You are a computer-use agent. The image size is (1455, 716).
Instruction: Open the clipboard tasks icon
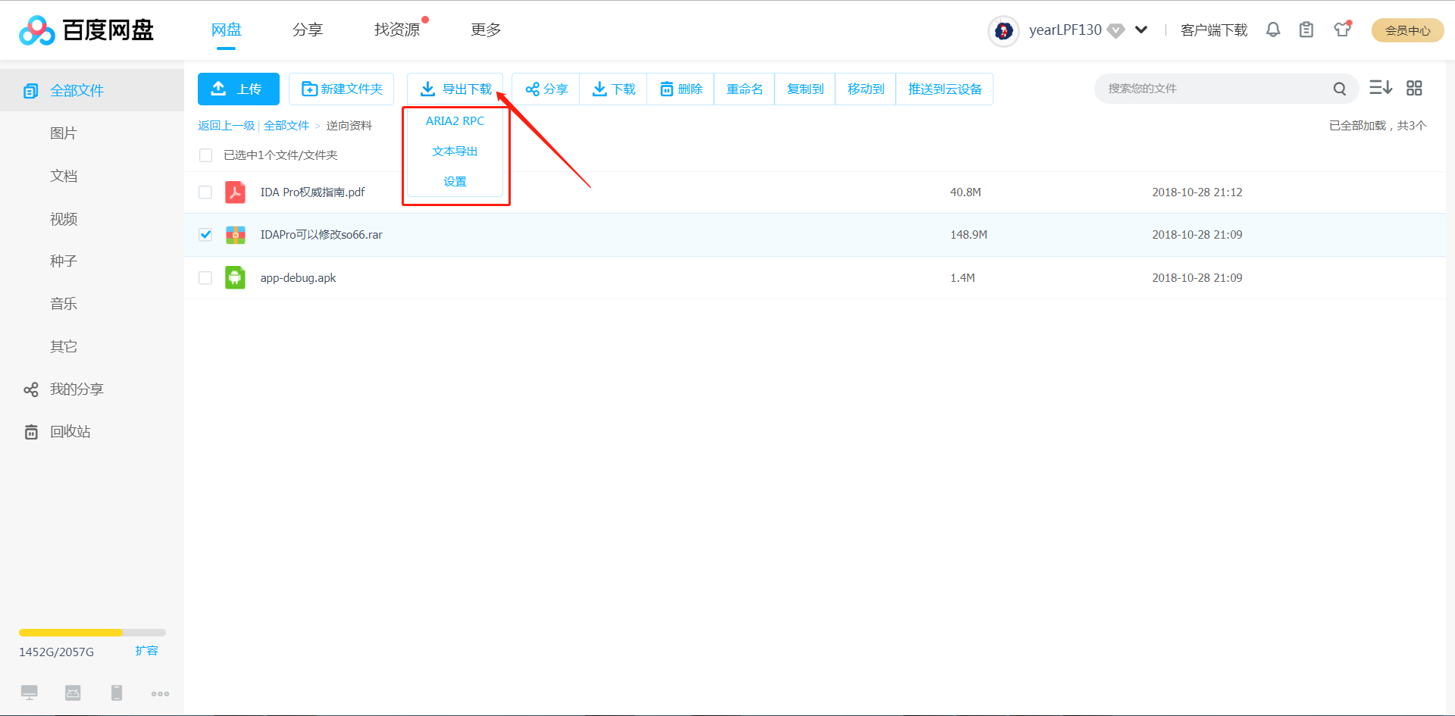[x=1306, y=30]
